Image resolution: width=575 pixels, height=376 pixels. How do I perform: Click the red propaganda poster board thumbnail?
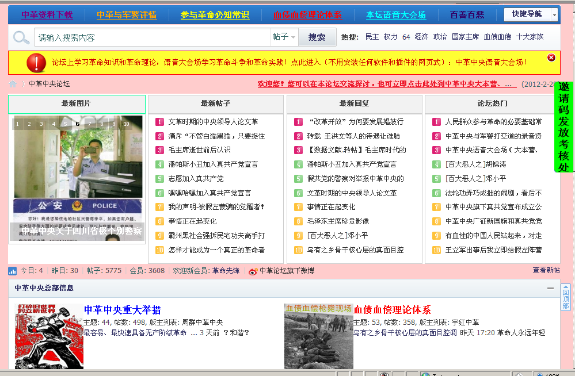click(x=49, y=336)
